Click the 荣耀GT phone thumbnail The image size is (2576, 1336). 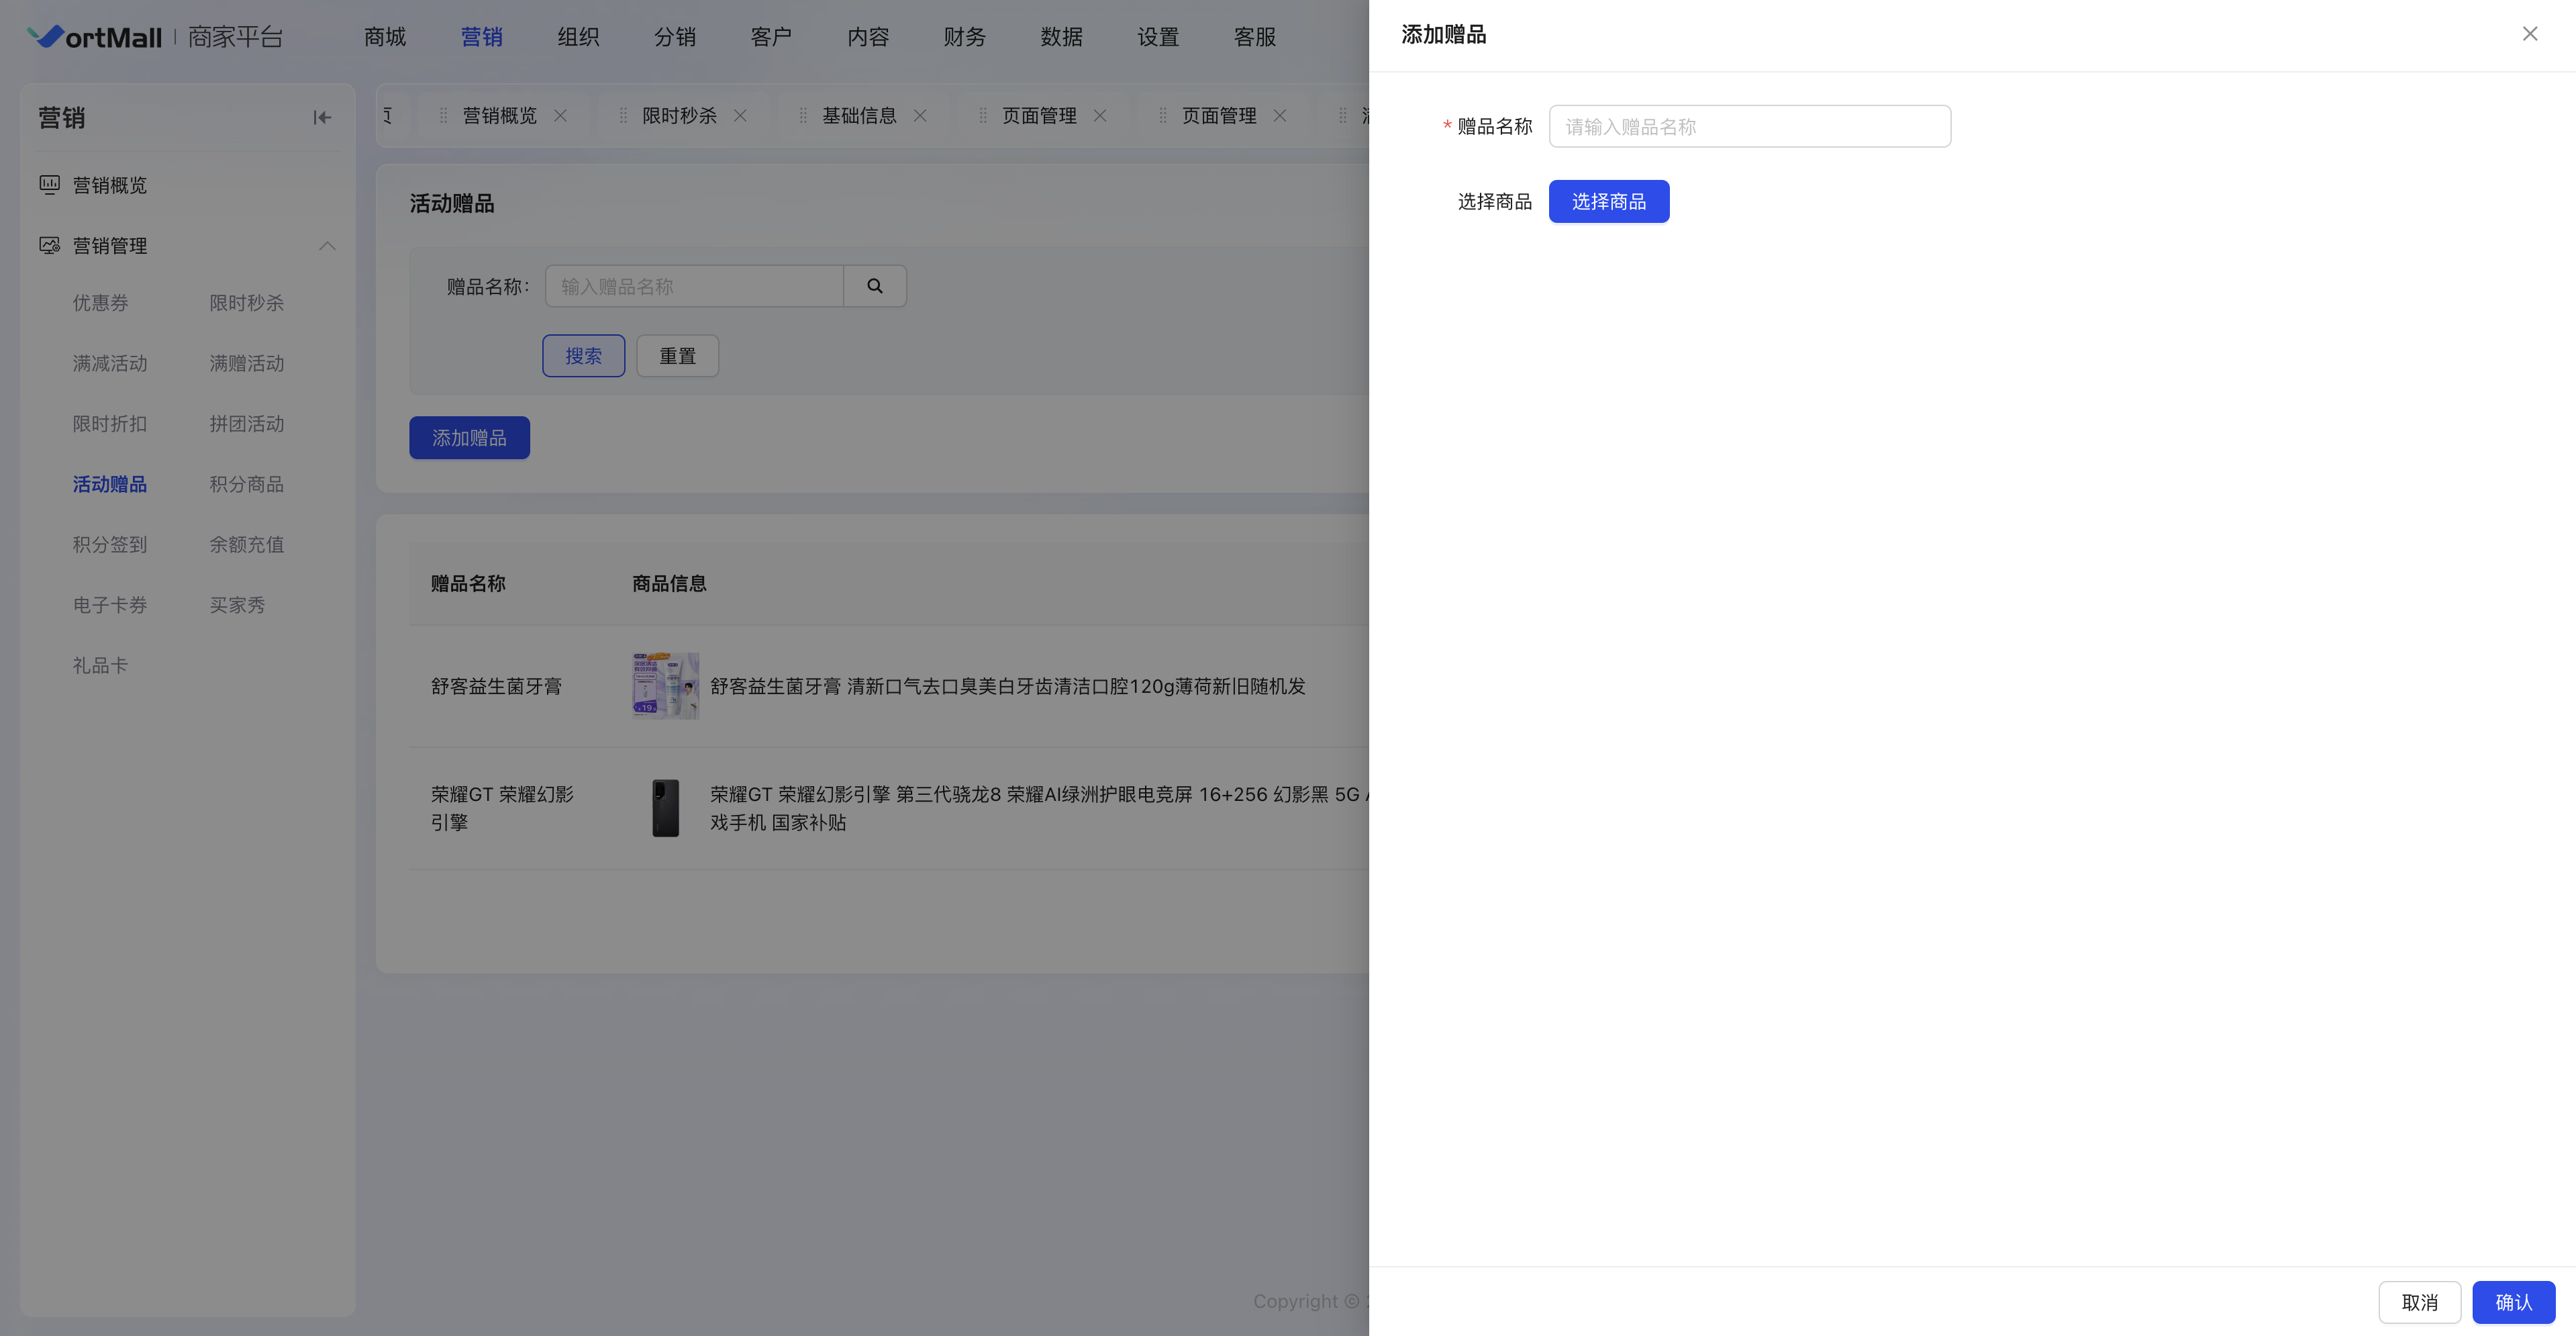click(665, 808)
